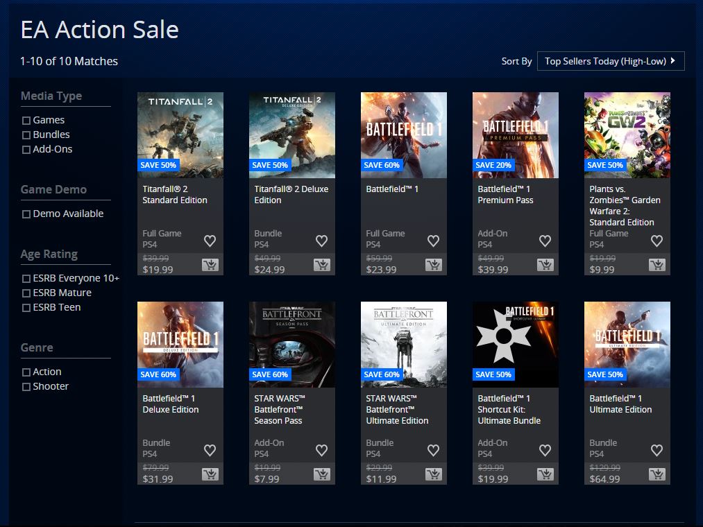Check the Games media type filter
The width and height of the screenshot is (703, 527).
tap(26, 121)
